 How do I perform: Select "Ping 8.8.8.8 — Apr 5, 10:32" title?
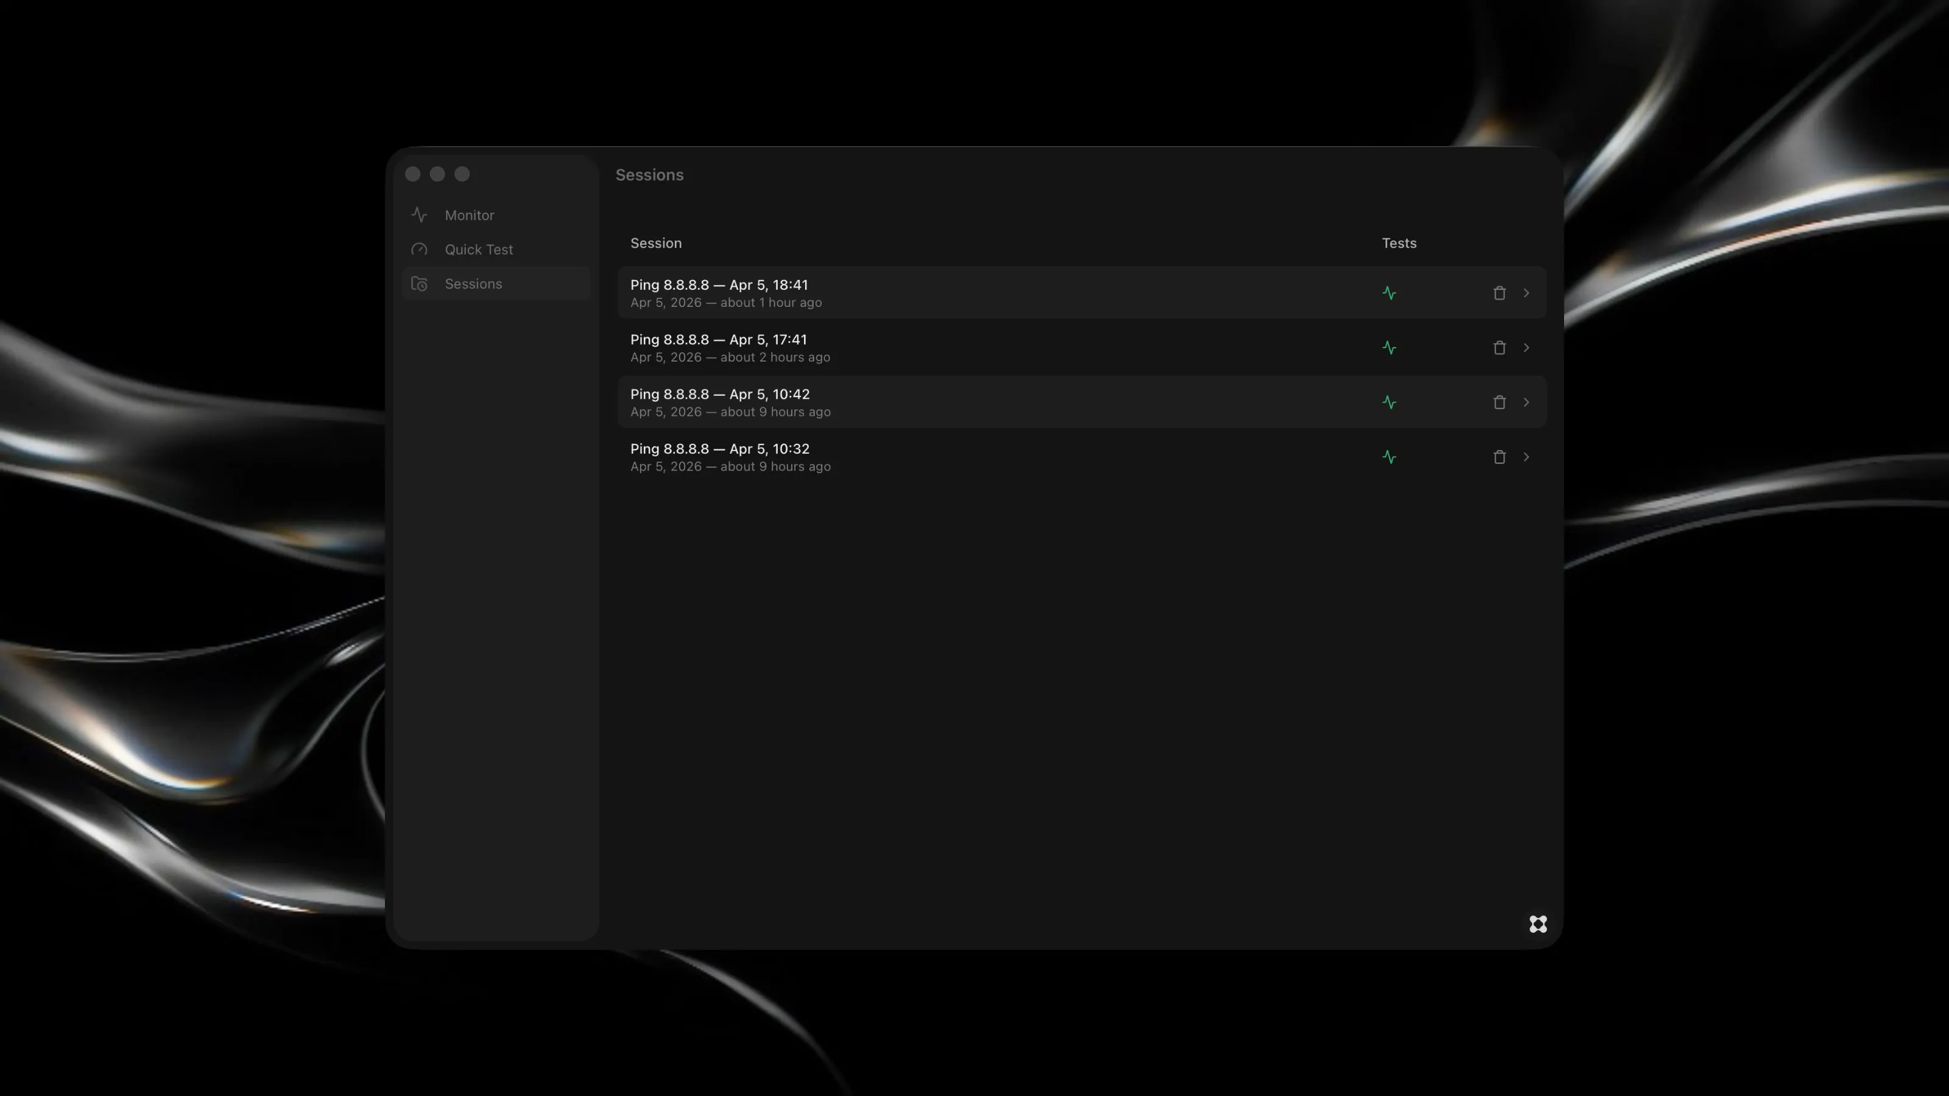coord(719,449)
